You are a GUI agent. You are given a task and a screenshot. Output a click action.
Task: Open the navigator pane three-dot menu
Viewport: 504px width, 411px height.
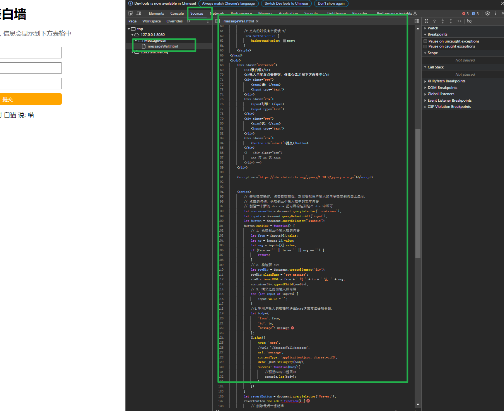[x=208, y=21]
